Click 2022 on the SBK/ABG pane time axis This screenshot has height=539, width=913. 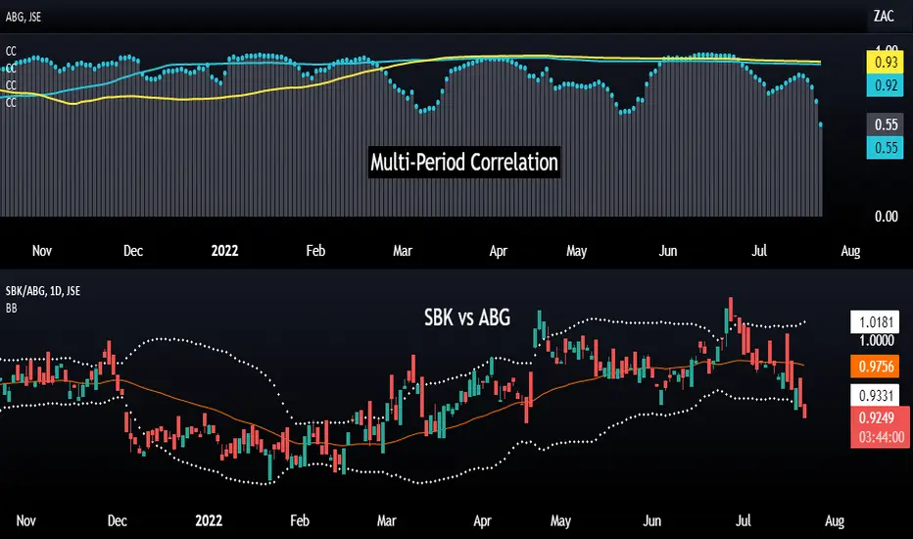[209, 521]
